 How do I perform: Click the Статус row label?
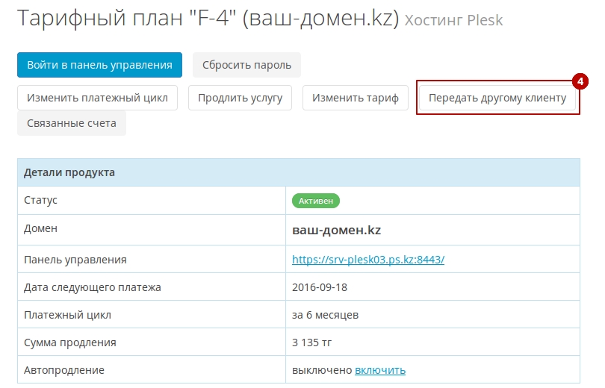(40, 200)
